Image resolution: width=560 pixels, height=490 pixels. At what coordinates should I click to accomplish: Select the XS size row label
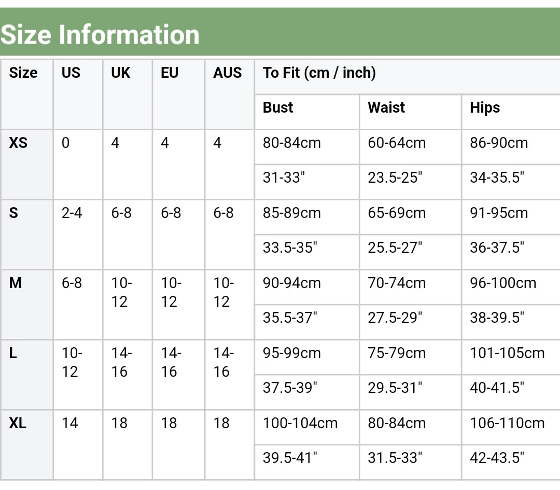pyautogui.click(x=18, y=143)
